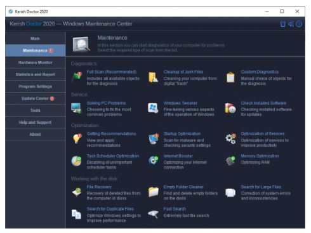This screenshot has width=311, height=233.
Task: Start Full Scan (Recommended) link
Action: [x=112, y=72]
